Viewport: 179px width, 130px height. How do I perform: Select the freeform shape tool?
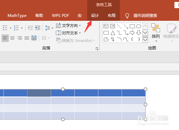click(106, 39)
